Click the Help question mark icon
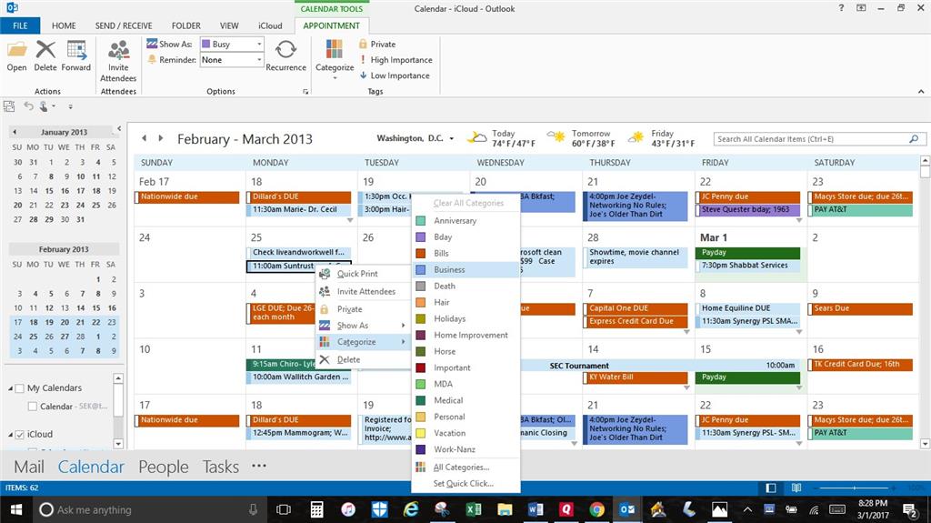This screenshot has width=931, height=523. (841, 8)
